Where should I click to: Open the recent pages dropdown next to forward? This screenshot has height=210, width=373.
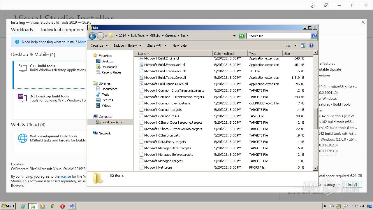106,36
